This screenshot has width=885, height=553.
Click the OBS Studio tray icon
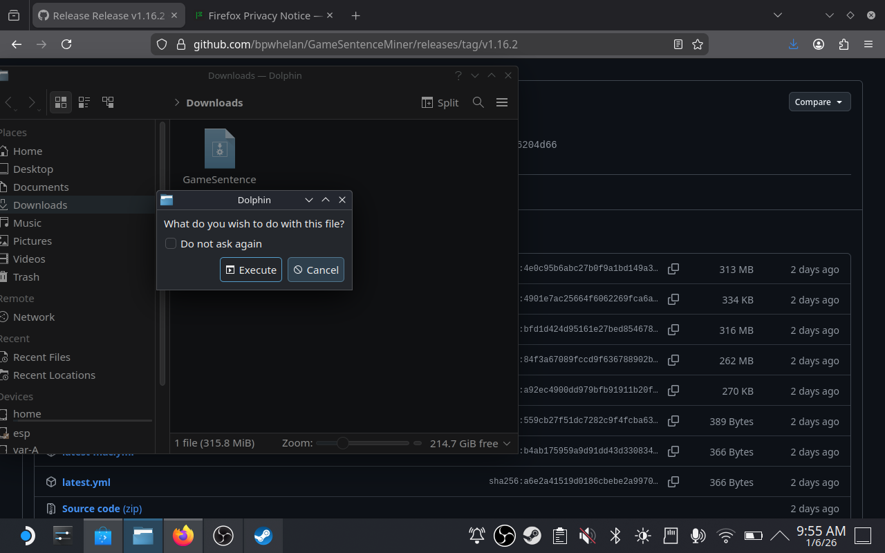tap(504, 535)
